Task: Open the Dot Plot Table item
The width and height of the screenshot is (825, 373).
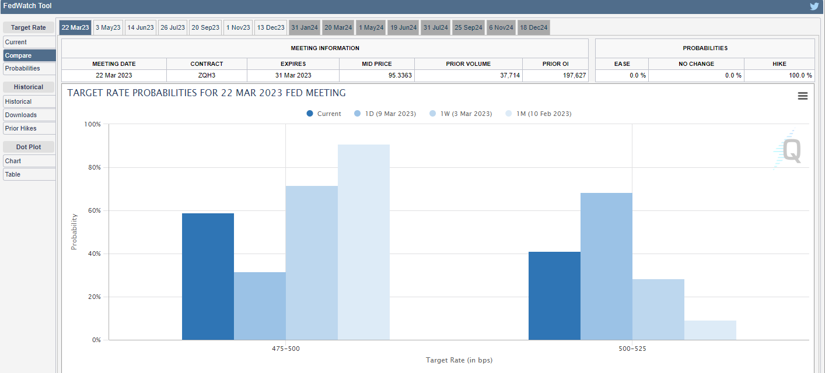Action: [x=29, y=174]
